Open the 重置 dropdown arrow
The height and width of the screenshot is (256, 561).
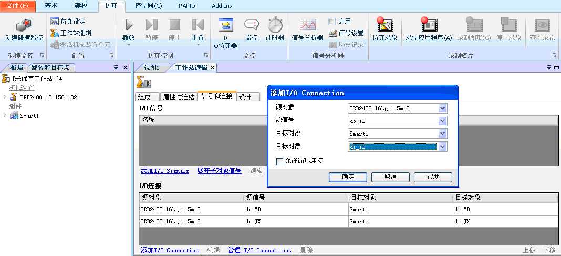tap(198, 45)
